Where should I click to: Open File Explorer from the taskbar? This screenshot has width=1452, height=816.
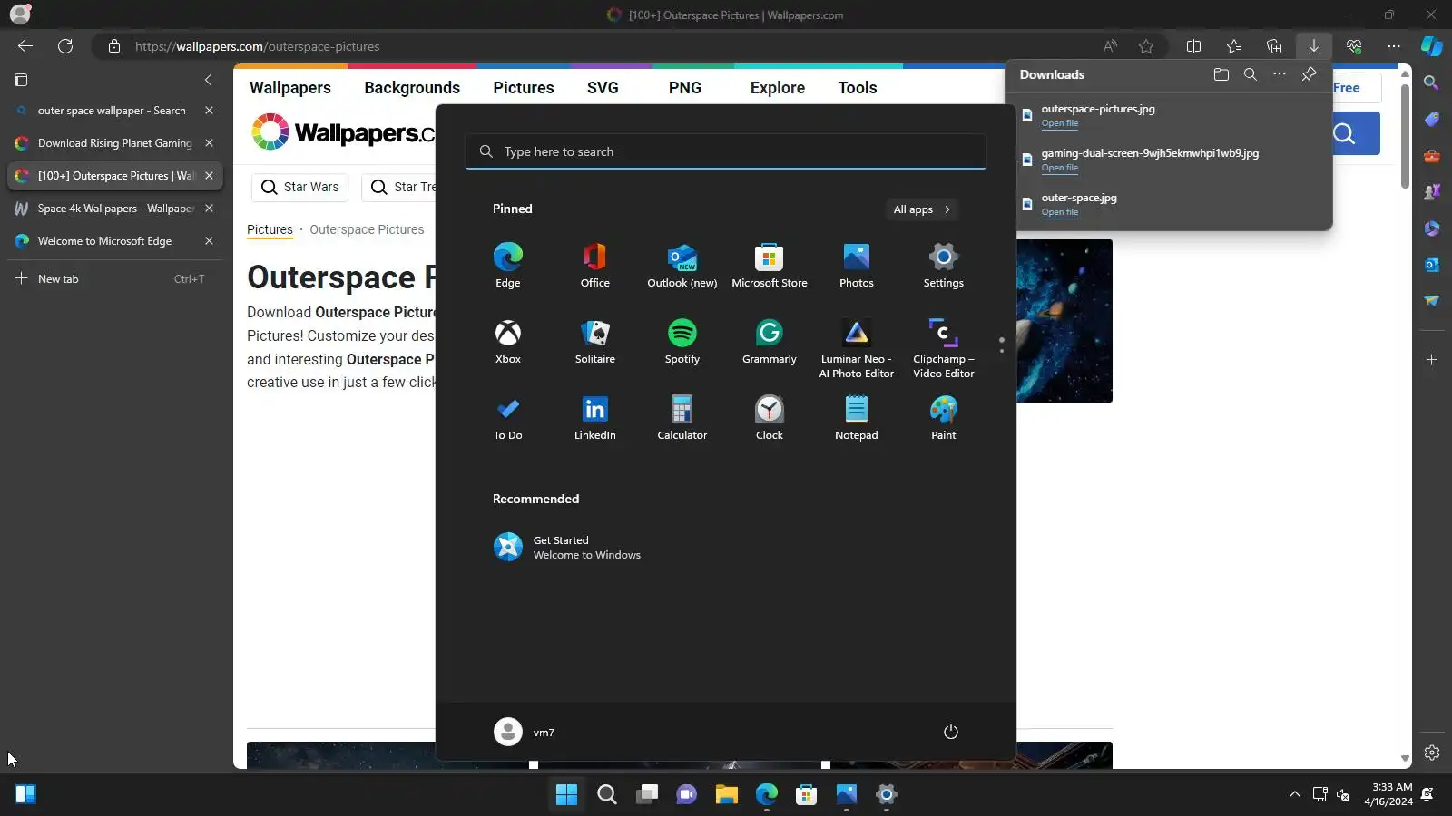[727, 795]
